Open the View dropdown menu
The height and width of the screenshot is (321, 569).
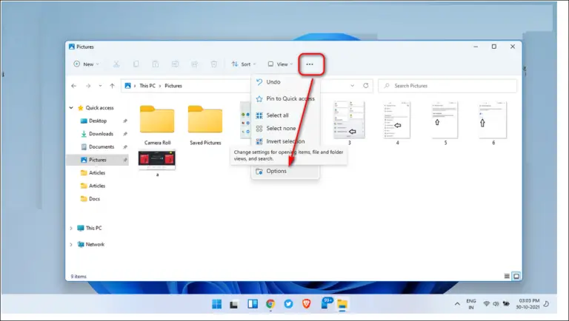[x=280, y=64]
